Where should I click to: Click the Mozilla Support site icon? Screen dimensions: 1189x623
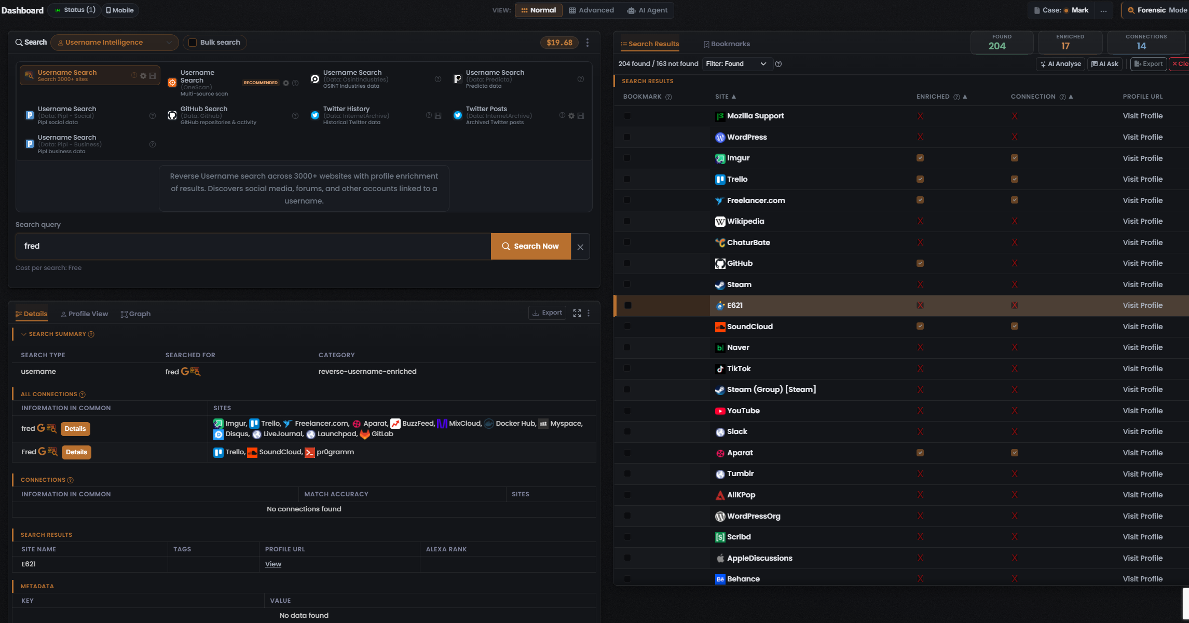720,116
